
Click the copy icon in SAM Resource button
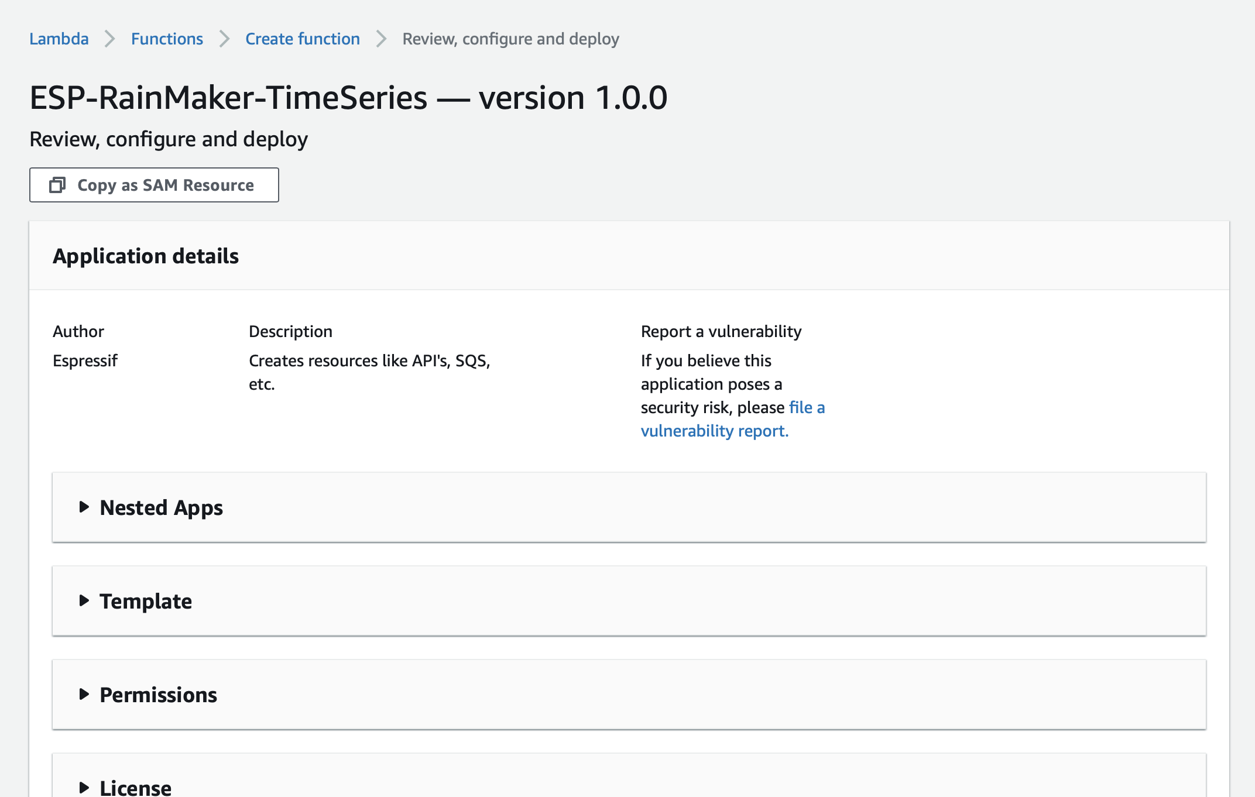coord(57,185)
